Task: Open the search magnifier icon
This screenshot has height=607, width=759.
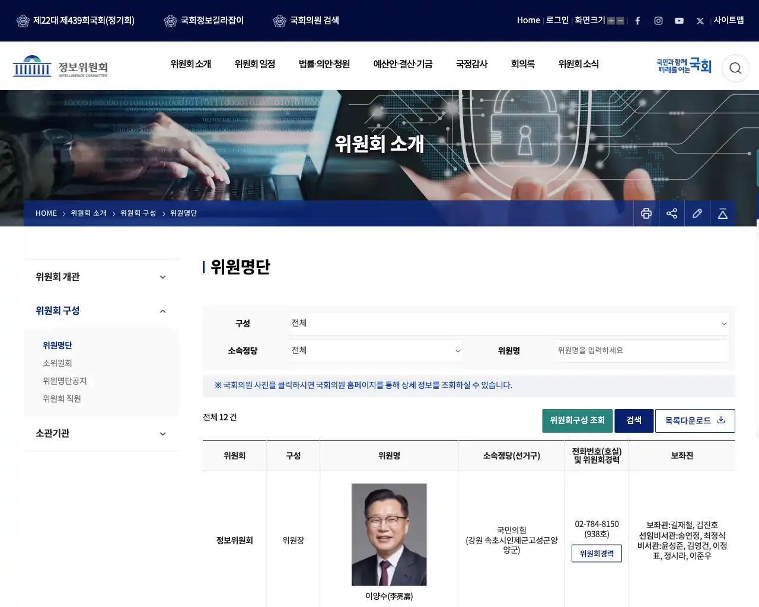Action: click(735, 68)
